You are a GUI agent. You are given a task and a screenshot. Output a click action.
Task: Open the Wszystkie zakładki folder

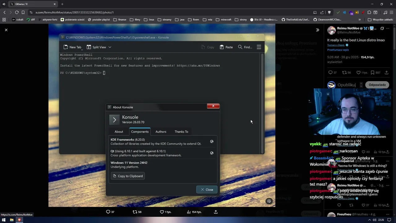pyautogui.click(x=380, y=20)
